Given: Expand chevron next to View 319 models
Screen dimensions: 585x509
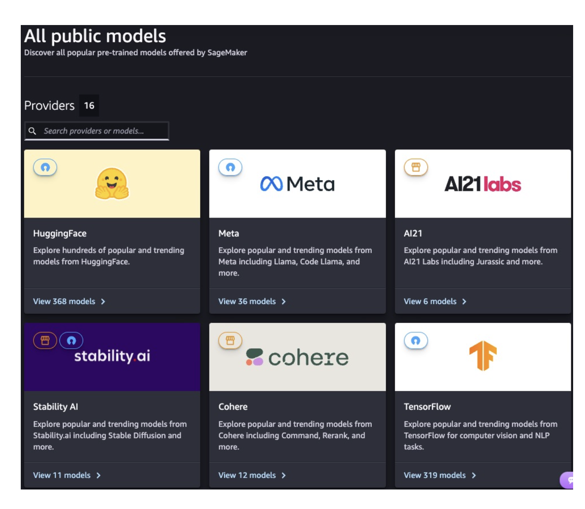Looking at the screenshot, I should 474,475.
